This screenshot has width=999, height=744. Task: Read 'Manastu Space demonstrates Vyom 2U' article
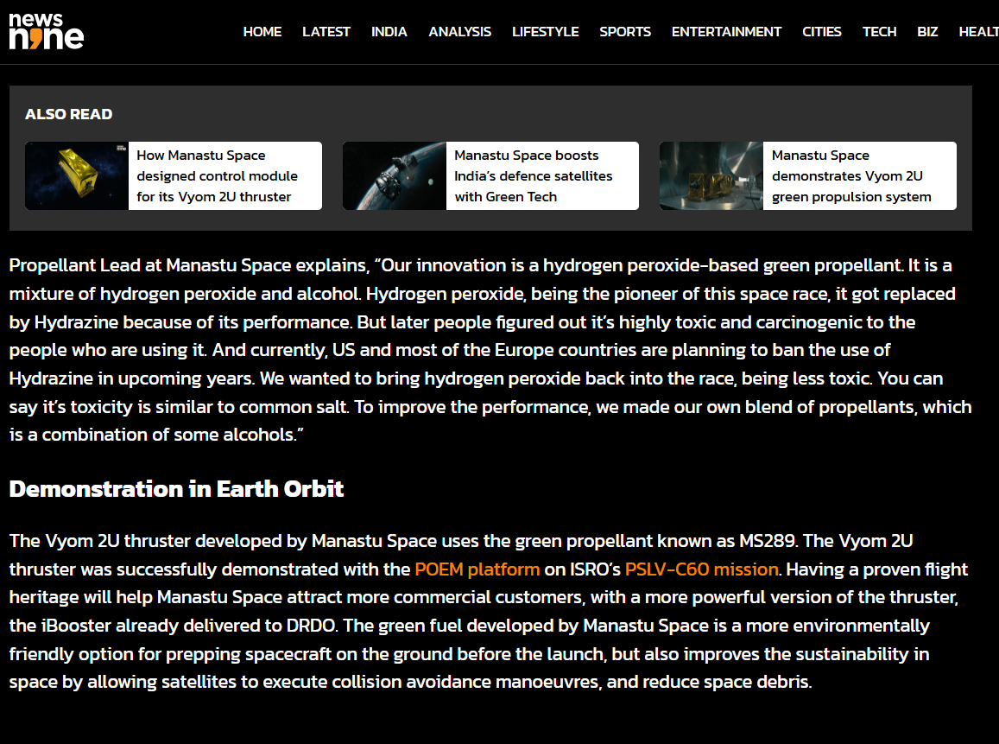[851, 176]
